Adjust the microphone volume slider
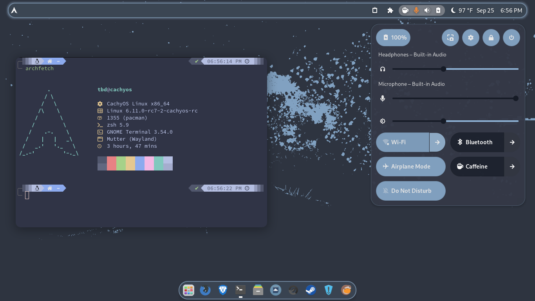Viewport: 535px width, 301px height. coord(516,98)
